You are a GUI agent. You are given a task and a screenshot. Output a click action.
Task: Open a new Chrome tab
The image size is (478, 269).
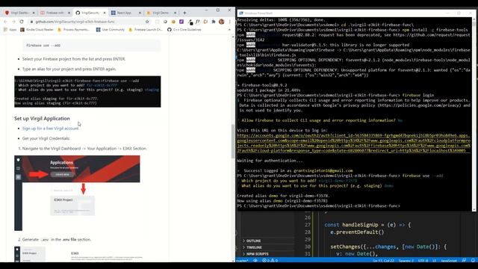click(x=184, y=13)
